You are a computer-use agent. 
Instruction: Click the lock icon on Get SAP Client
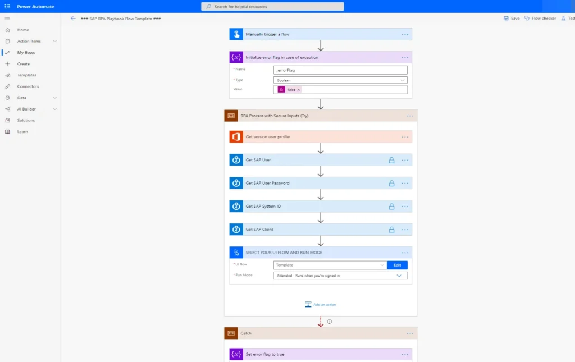pyautogui.click(x=391, y=230)
